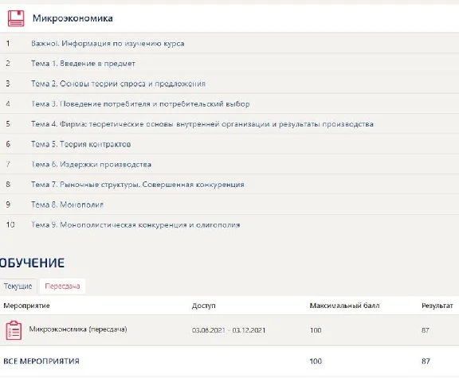The width and height of the screenshot is (459, 378).
Task: Switch to the Пересдача tab
Action: pos(62,286)
